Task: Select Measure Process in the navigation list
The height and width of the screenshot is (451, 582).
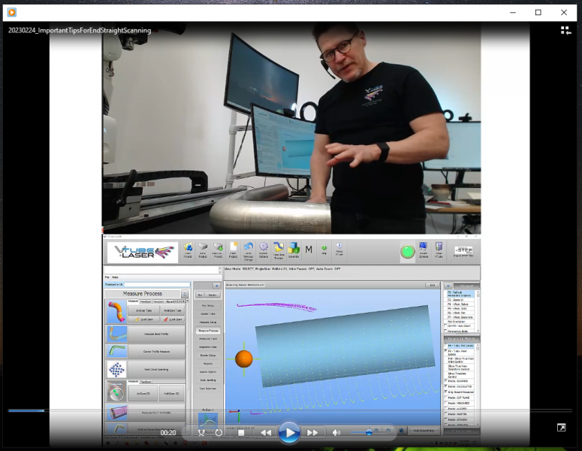Action: pos(208,331)
